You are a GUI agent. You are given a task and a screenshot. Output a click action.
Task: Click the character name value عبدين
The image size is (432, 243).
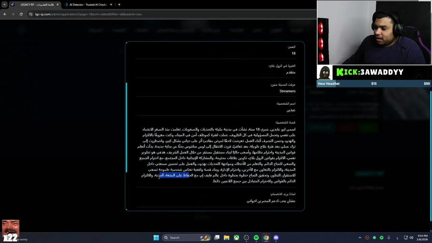291,110
